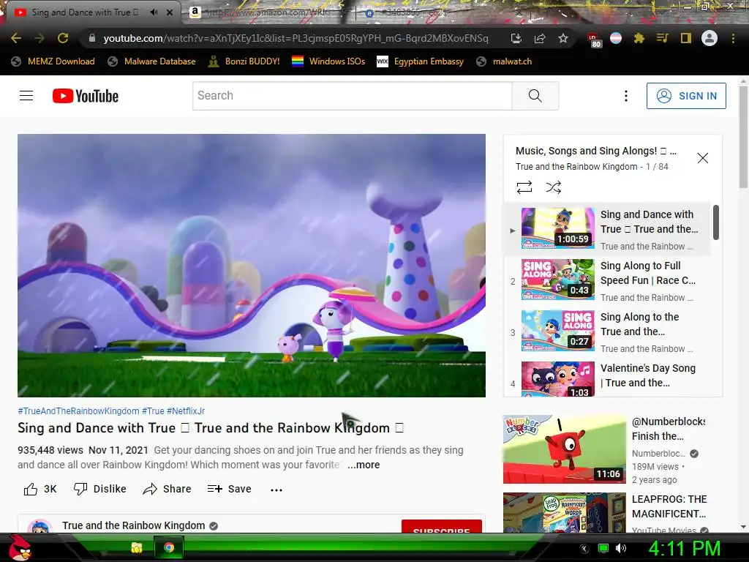Image resolution: width=749 pixels, height=562 pixels.
Task: Click the playlist panel scrollbar
Action: pos(715,222)
